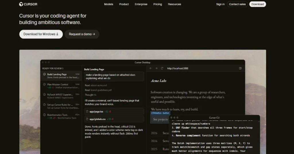Click the browser reload icon
The width and height of the screenshot is (294, 154).
pos(162,68)
